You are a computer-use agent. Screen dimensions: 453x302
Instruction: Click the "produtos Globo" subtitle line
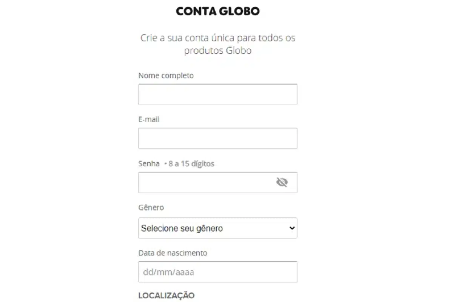click(x=218, y=51)
